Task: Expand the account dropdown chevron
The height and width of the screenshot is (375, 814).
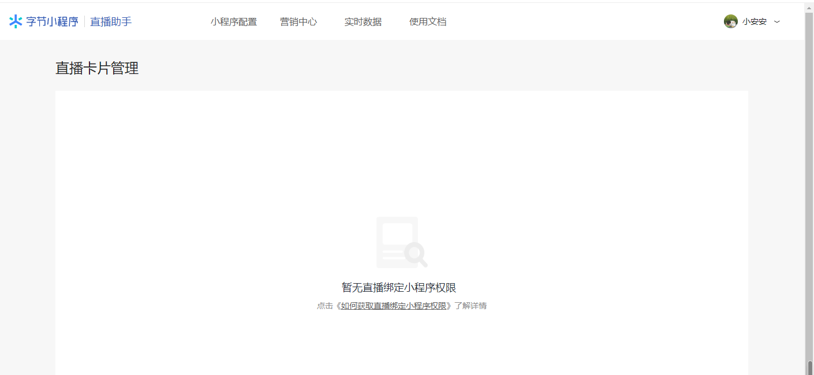Action: [x=777, y=22]
